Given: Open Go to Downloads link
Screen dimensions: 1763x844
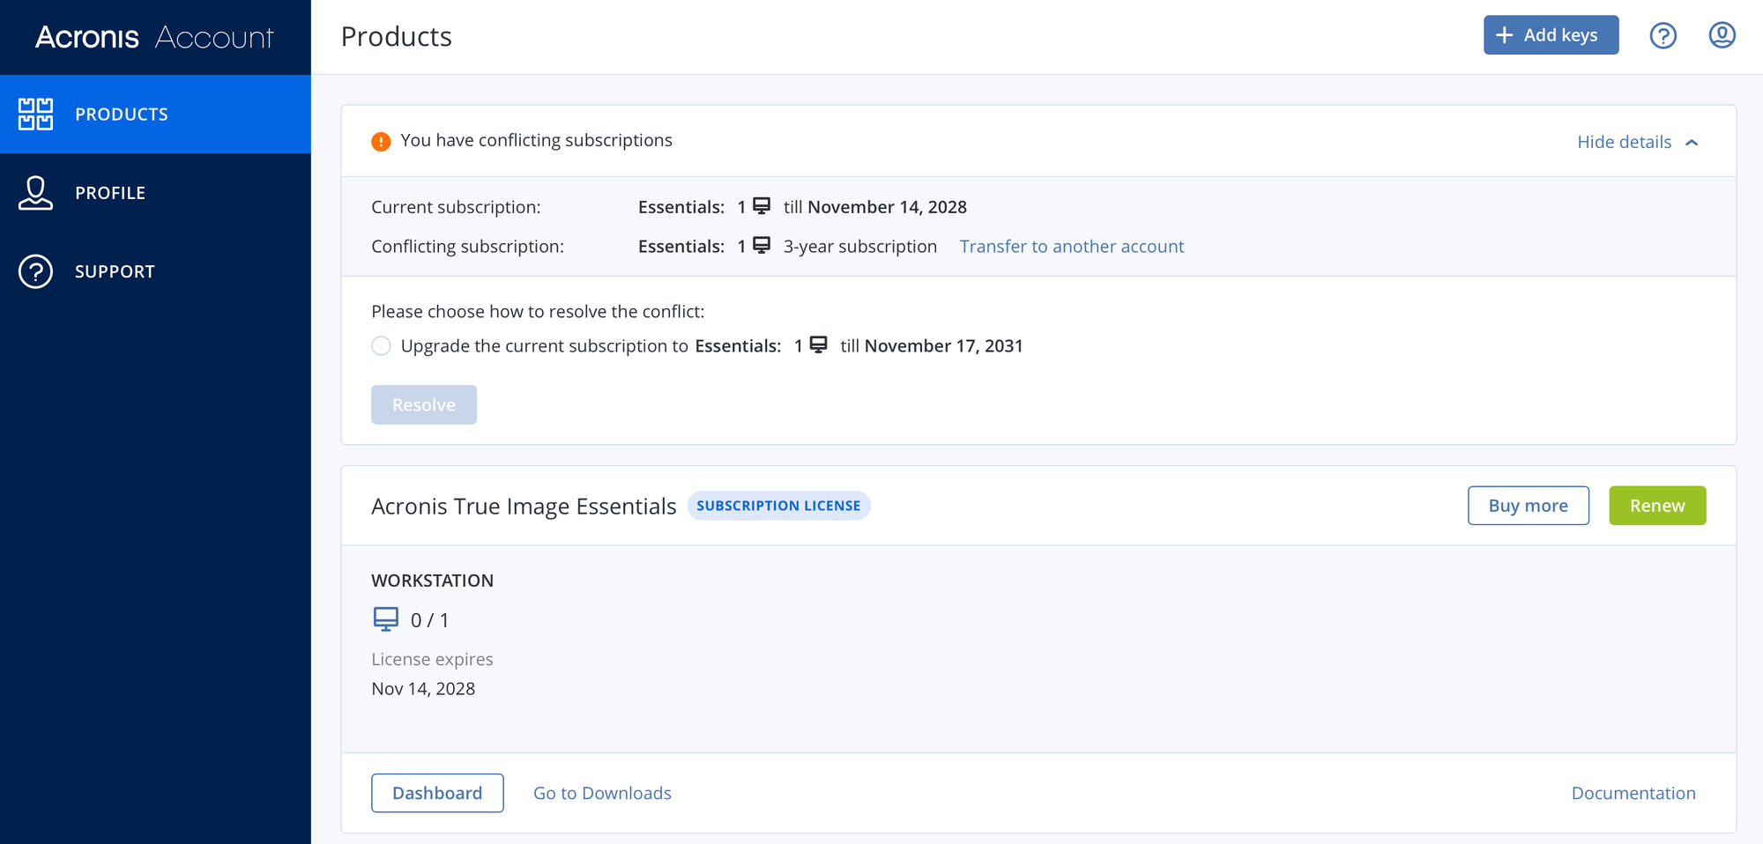Looking at the screenshot, I should coord(602,793).
